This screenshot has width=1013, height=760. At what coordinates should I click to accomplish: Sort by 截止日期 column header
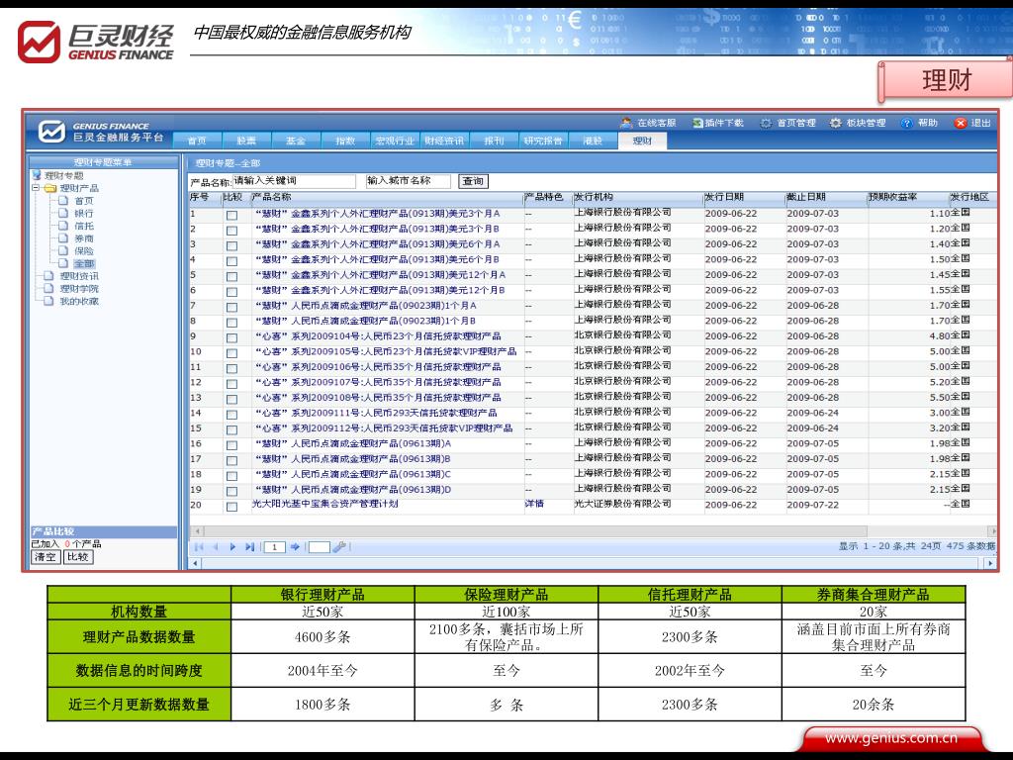click(825, 197)
